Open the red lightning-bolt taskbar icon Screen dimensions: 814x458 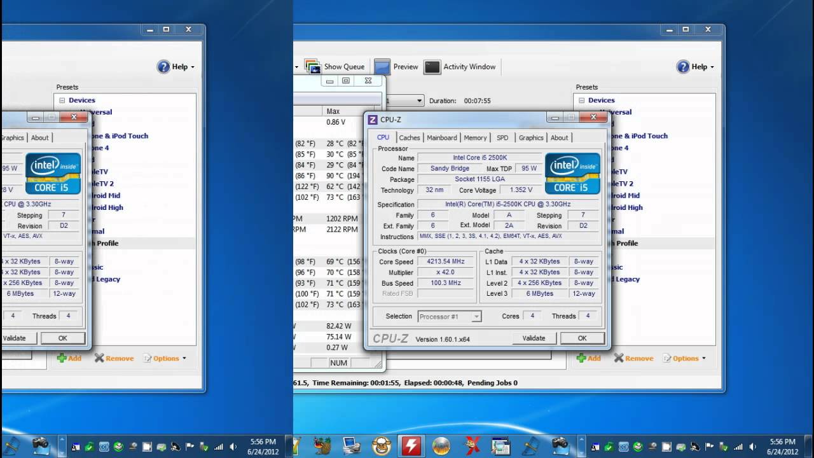(411, 446)
